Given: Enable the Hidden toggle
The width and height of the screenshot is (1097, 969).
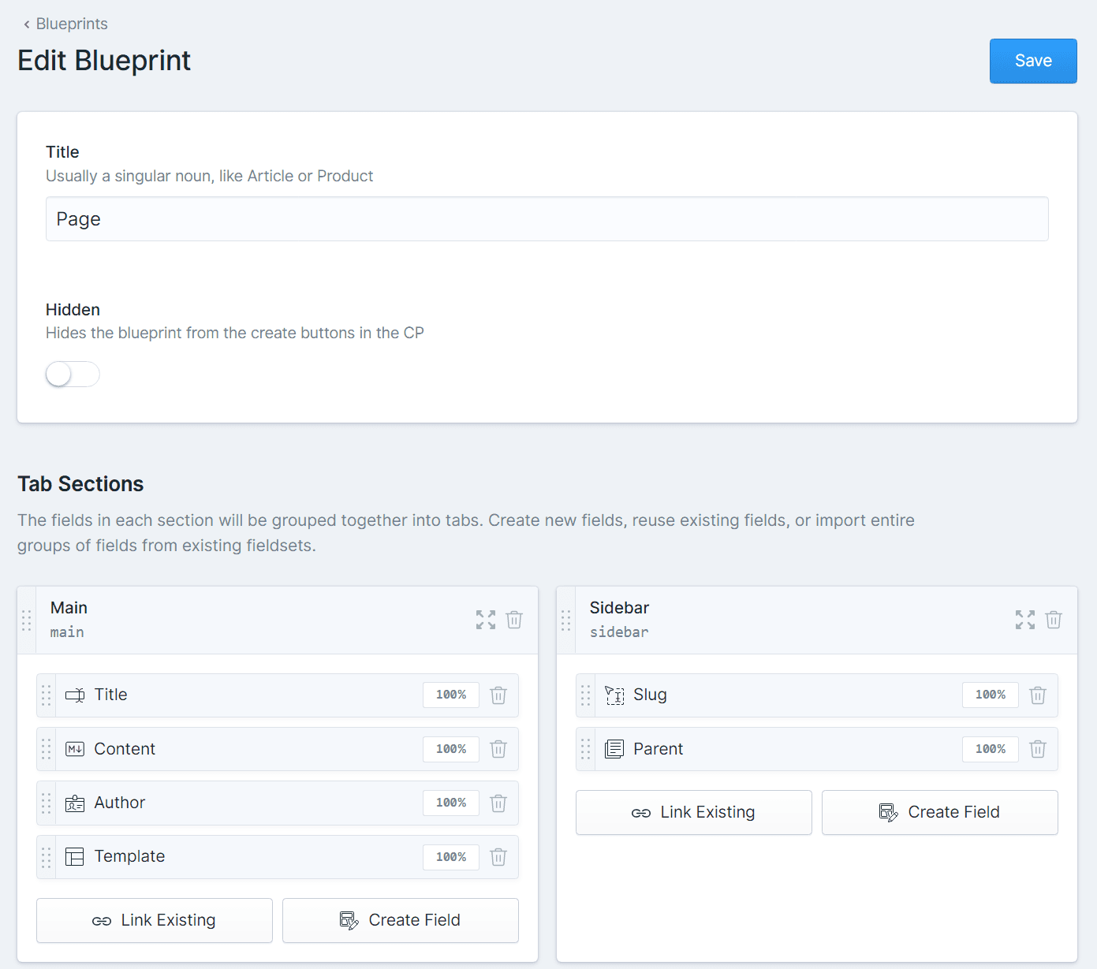Looking at the screenshot, I should (72, 374).
